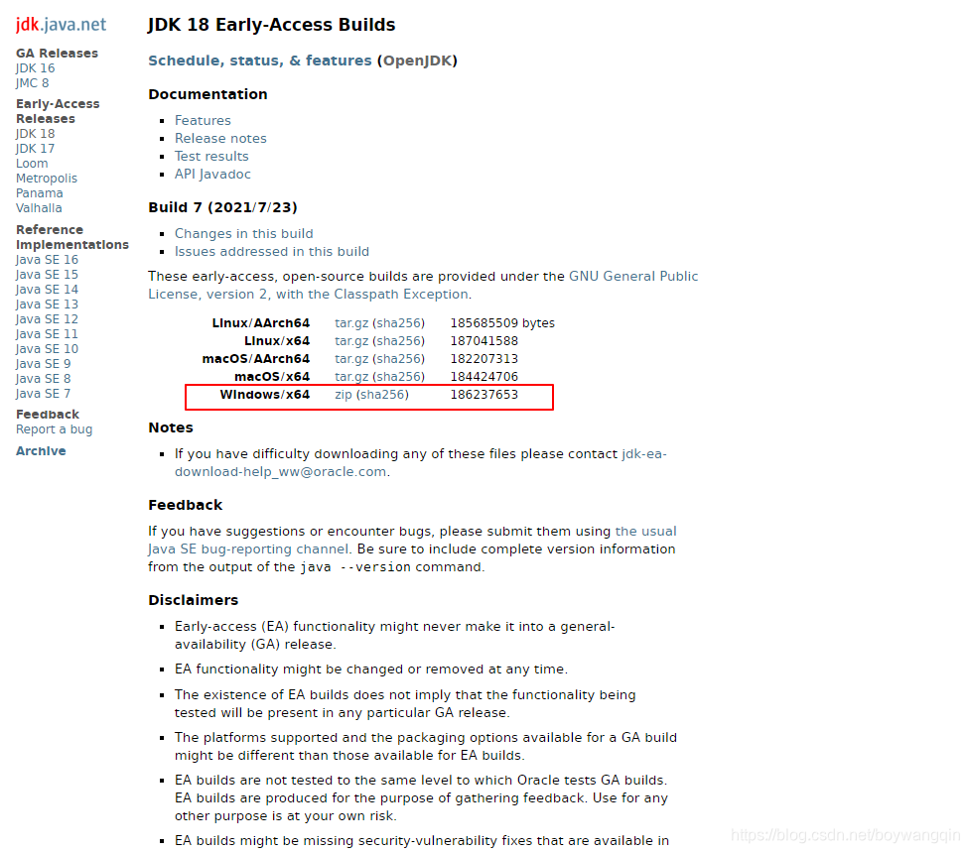Go to JDK 17 early-access sidebar link
Image resolution: width=969 pixels, height=853 pixels.
[35, 148]
